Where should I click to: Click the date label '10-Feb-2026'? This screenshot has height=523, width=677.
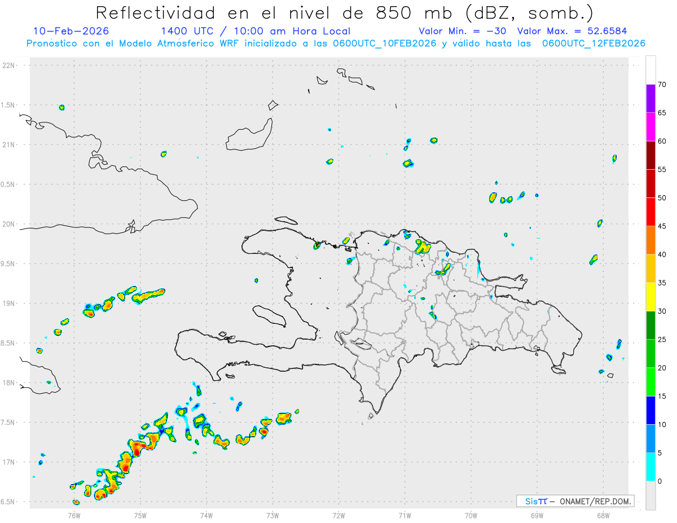coord(71,31)
